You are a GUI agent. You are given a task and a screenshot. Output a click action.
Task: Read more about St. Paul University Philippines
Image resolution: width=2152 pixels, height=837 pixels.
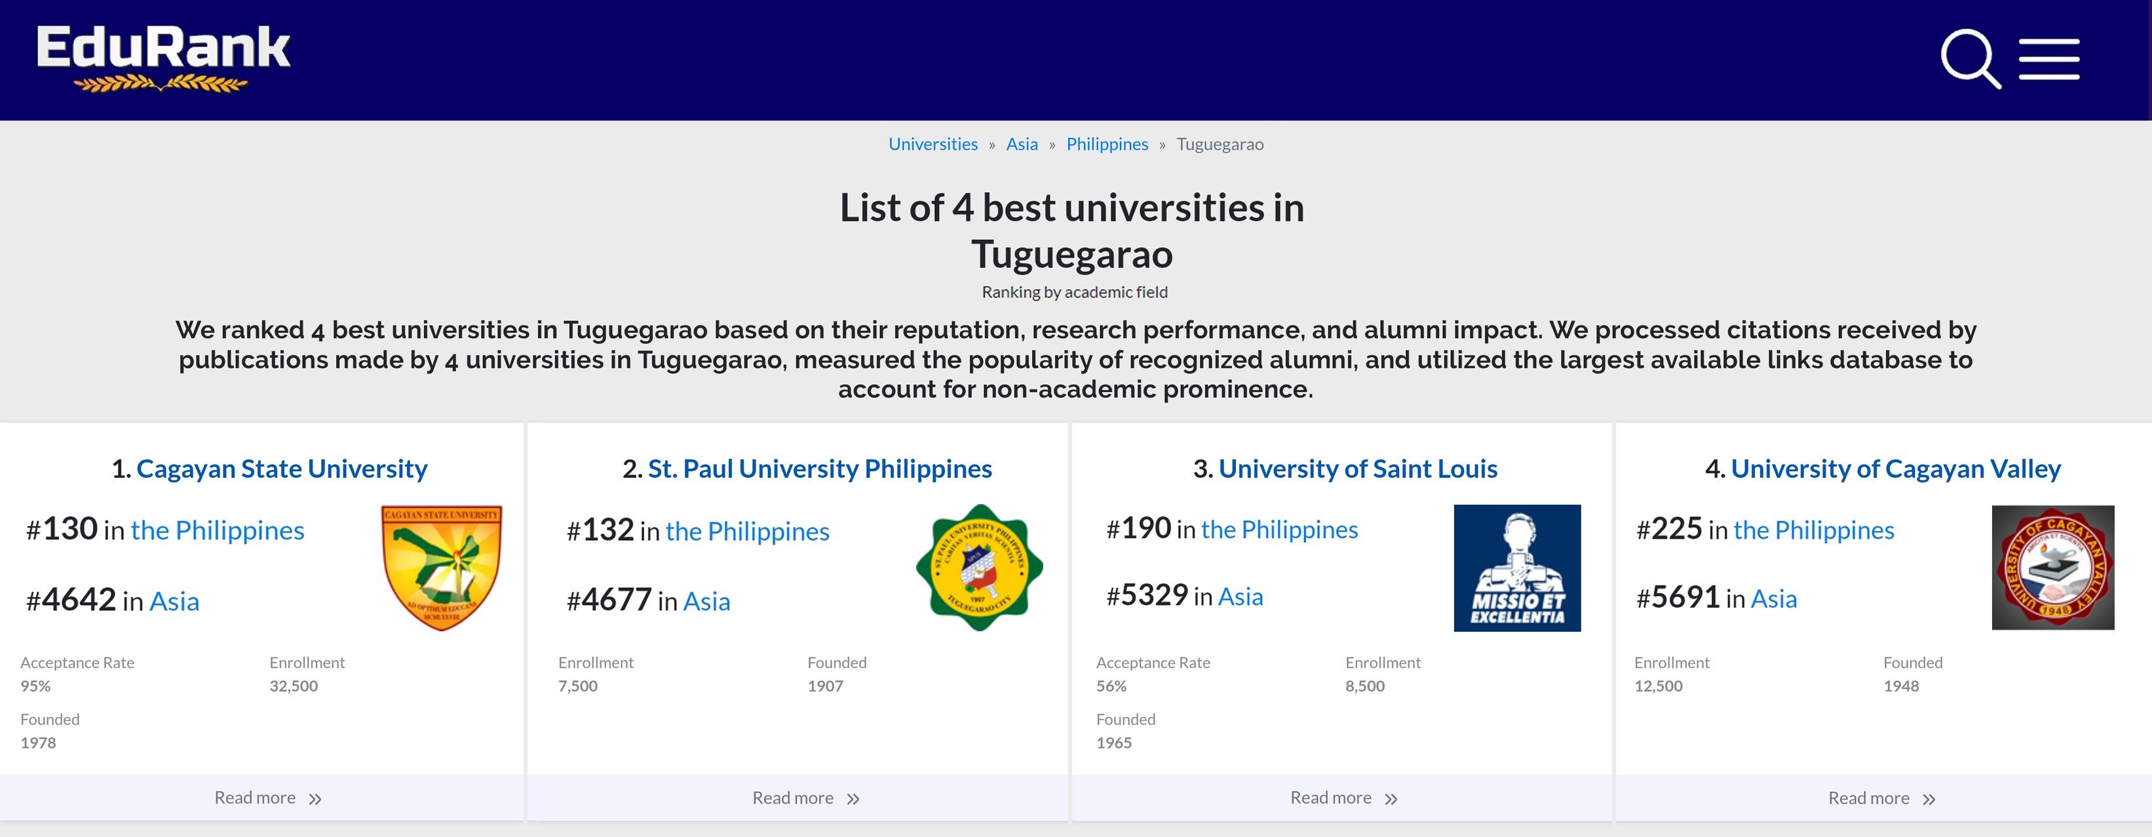click(805, 798)
